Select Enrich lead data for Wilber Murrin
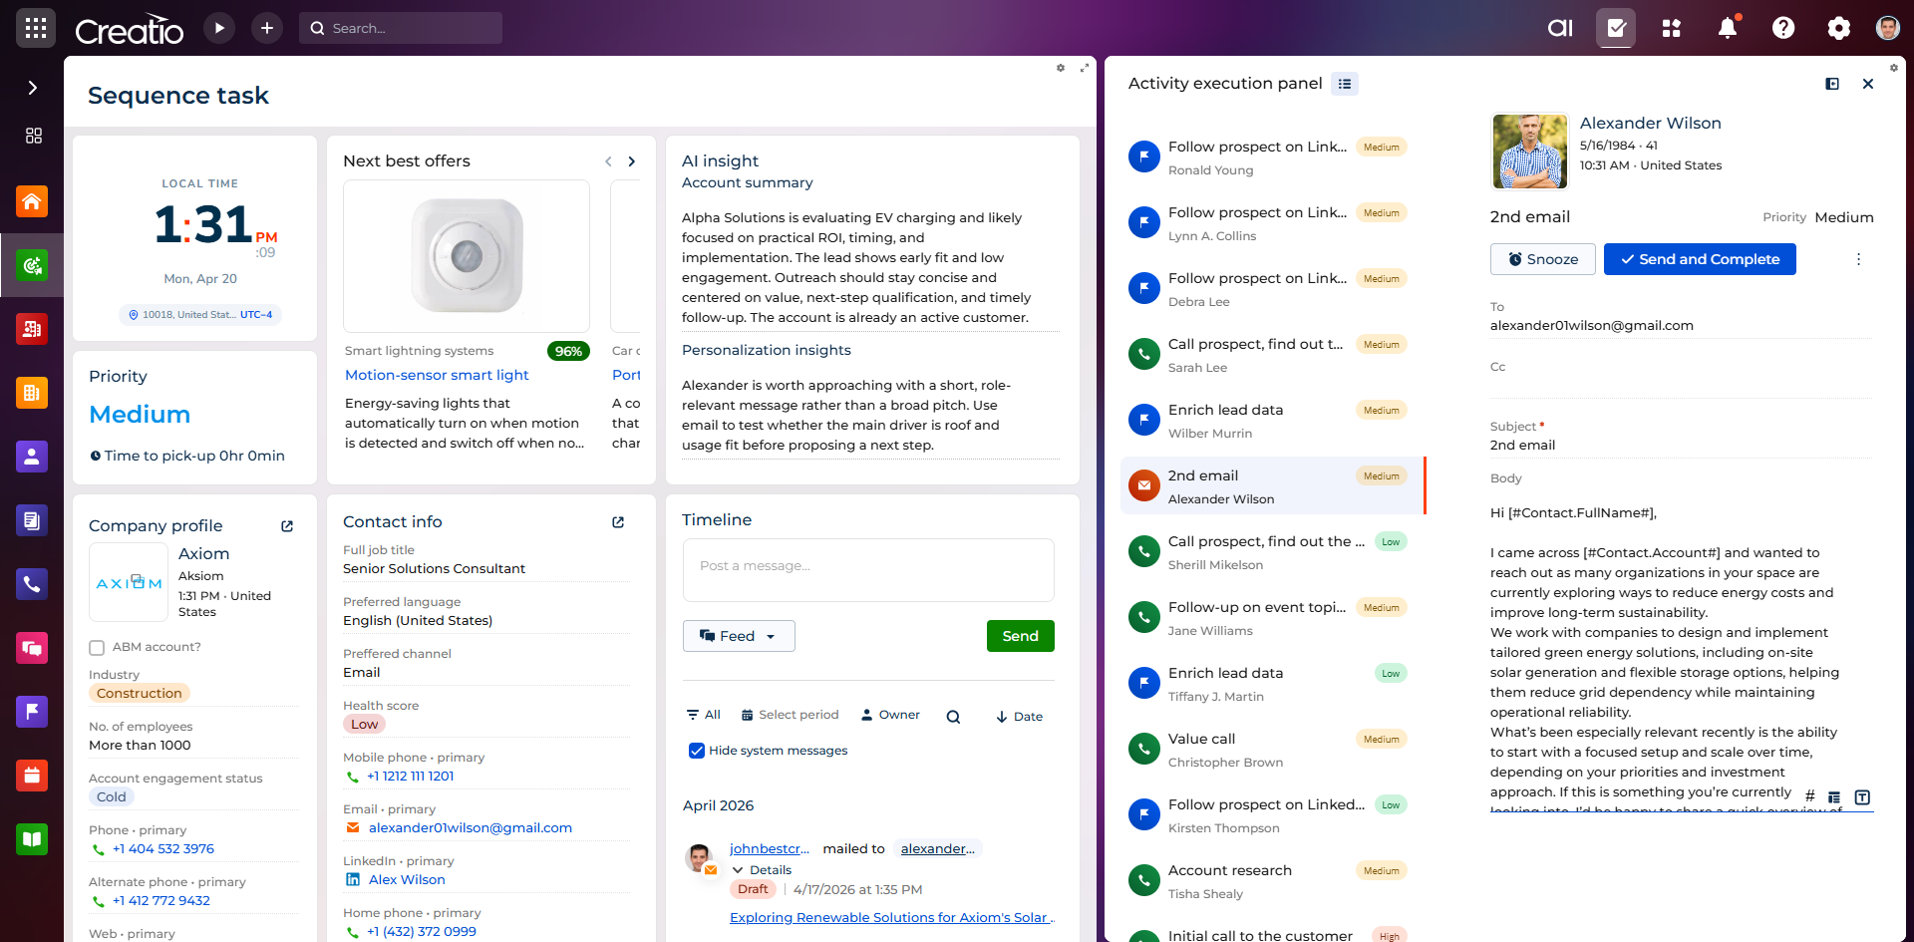This screenshot has height=942, width=1914. click(1225, 411)
